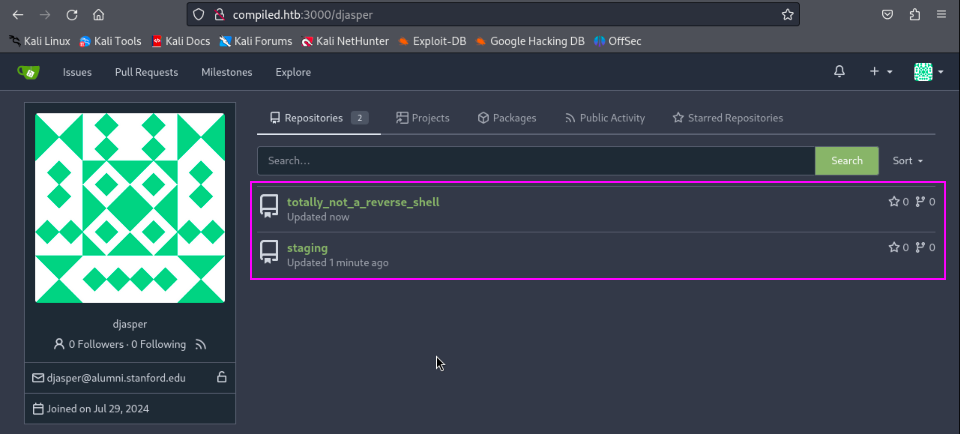Screen dimensions: 960x434
Task: Open the Explore menu item
Action: click(x=293, y=72)
